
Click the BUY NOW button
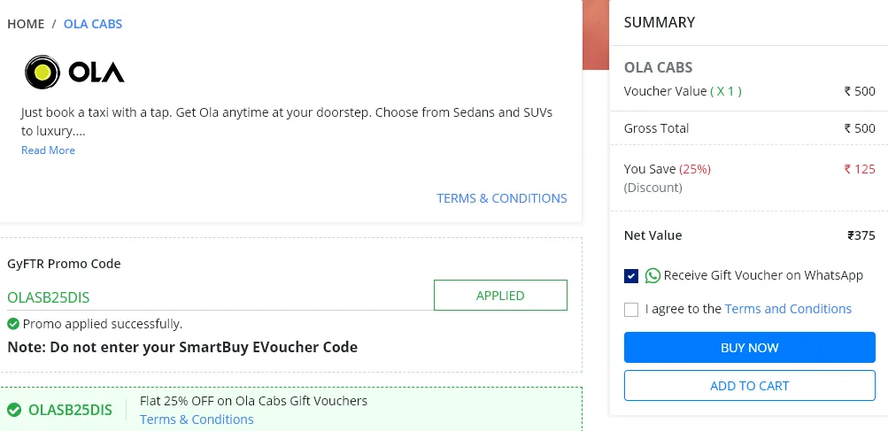click(x=750, y=347)
